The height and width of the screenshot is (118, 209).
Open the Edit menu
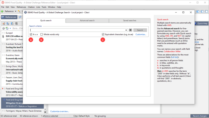click(7, 7)
